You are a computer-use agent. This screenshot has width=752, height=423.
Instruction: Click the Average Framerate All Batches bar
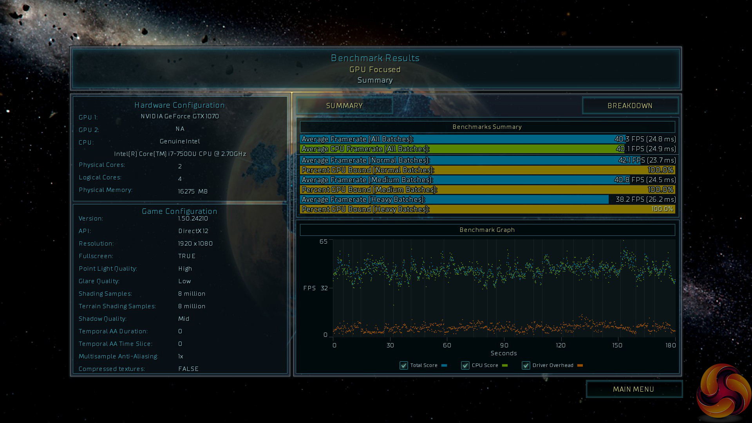[462, 139]
